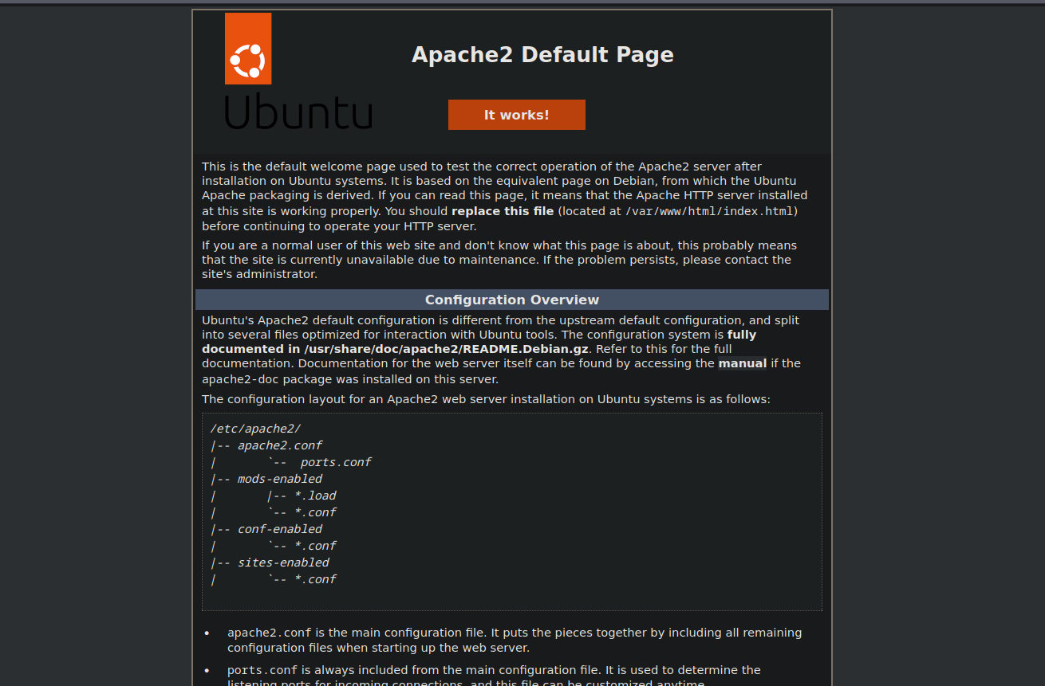Click the "Ubuntu" wordmark text
The width and height of the screenshot is (1045, 686).
(x=298, y=111)
